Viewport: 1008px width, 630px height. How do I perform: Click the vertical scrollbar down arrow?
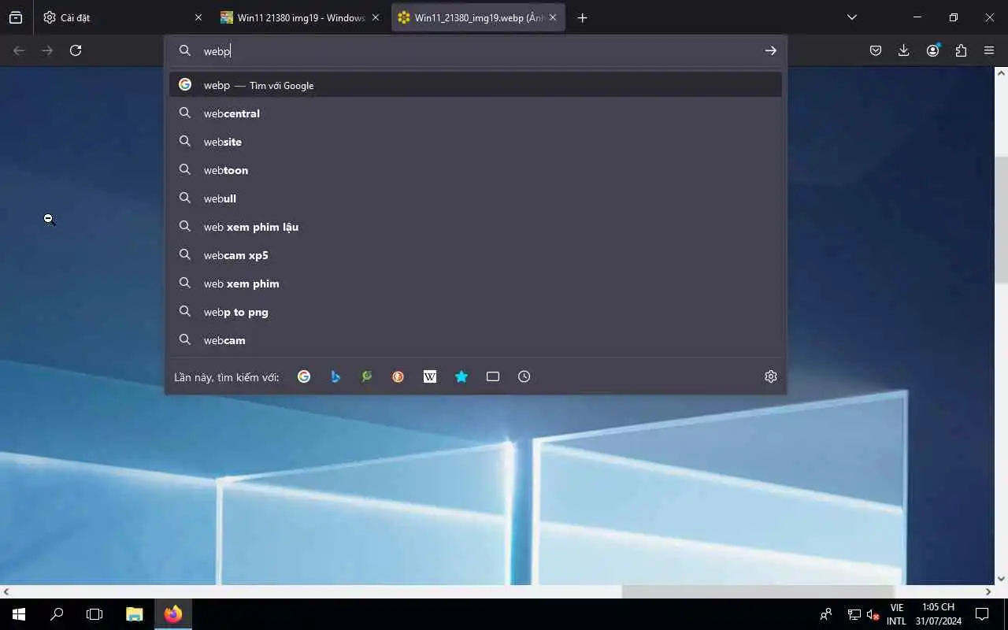pos(1002,578)
